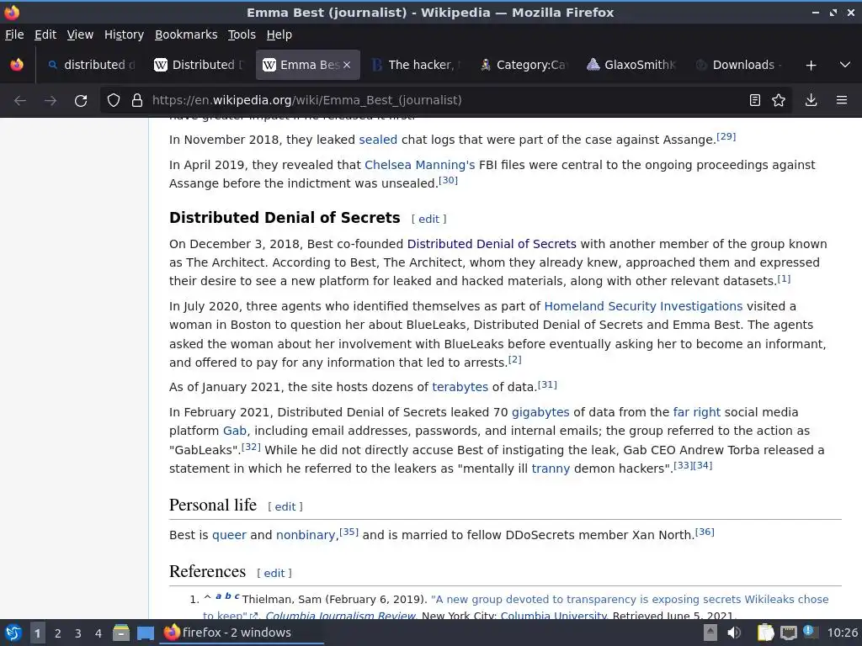Click the 10:26 clock in the taskbar

coord(842,633)
